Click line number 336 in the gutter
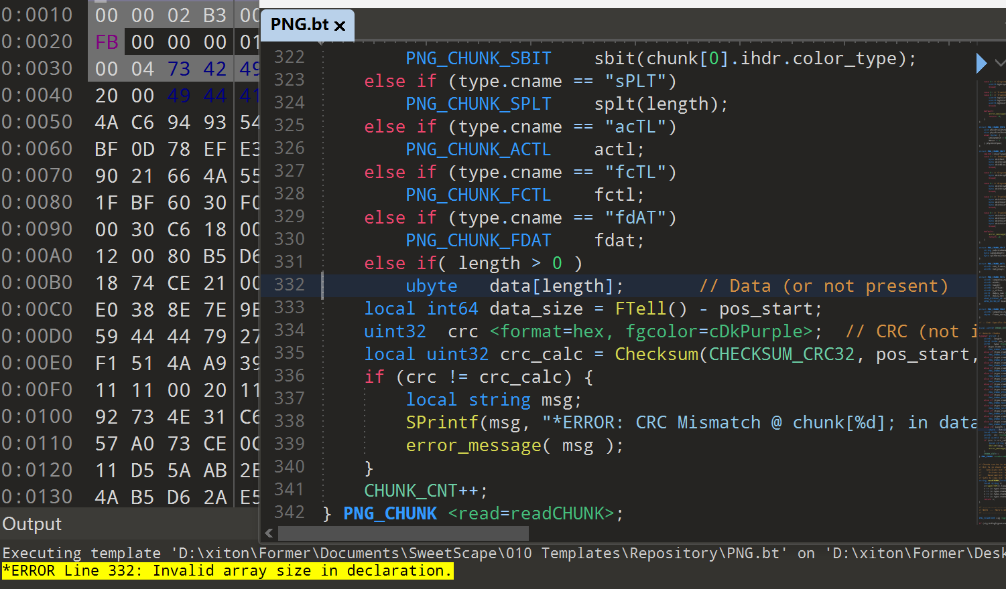 [289, 376]
